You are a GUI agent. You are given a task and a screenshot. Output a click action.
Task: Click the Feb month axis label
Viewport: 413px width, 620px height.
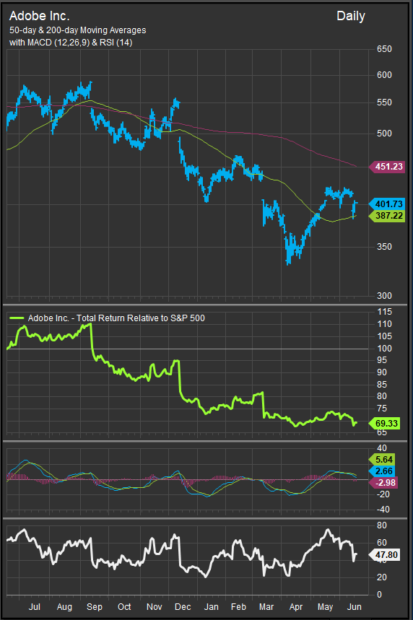click(238, 606)
